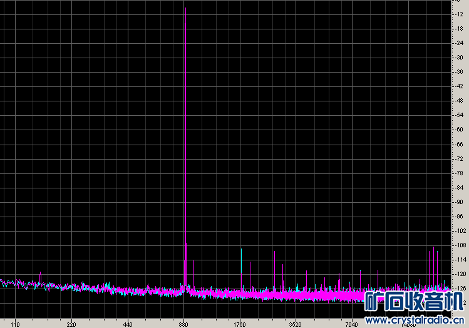Screen dimensions: 469x328
Task: Click the -18 dB level label
Action: 460,29
